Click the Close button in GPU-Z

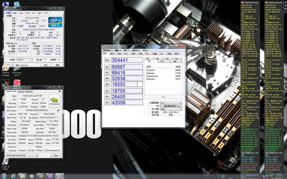coord(56,155)
